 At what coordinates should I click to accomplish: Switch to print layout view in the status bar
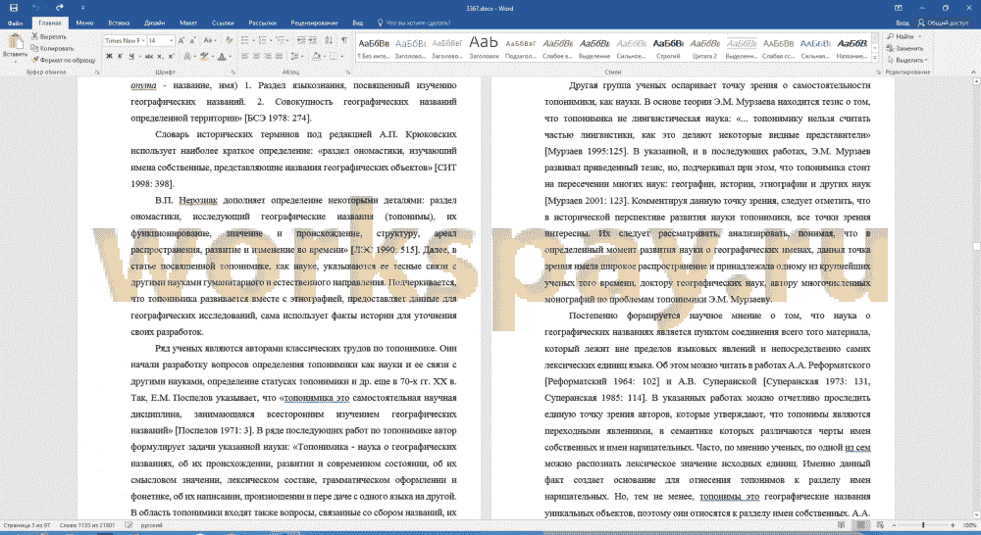coord(861,525)
